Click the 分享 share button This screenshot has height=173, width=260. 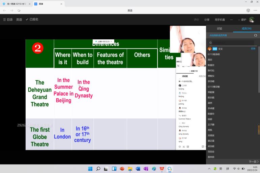coord(207,20)
